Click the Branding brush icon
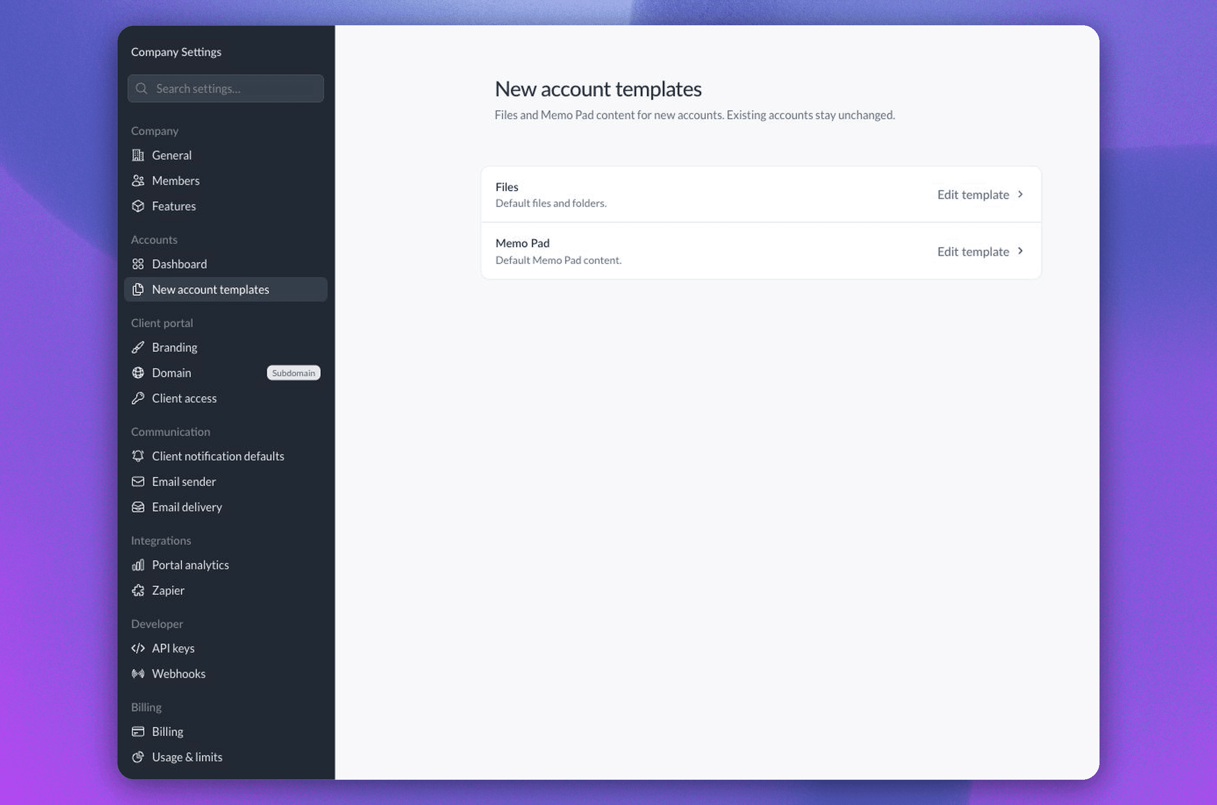This screenshot has height=805, width=1217. click(x=138, y=348)
